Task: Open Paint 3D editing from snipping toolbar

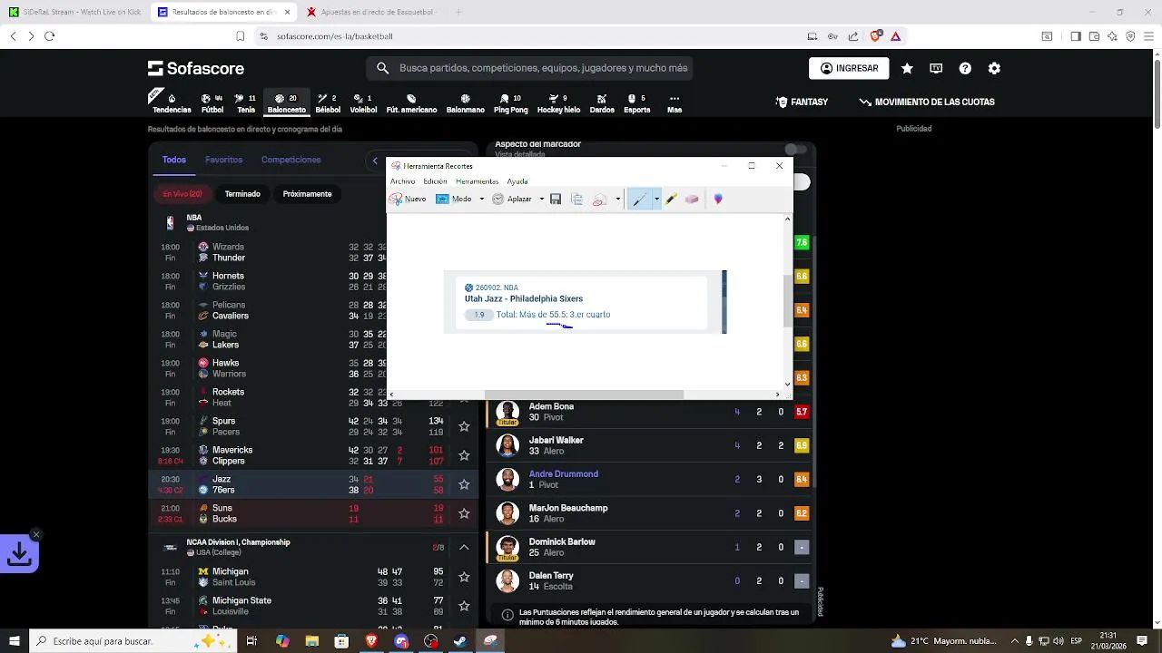Action: click(718, 199)
